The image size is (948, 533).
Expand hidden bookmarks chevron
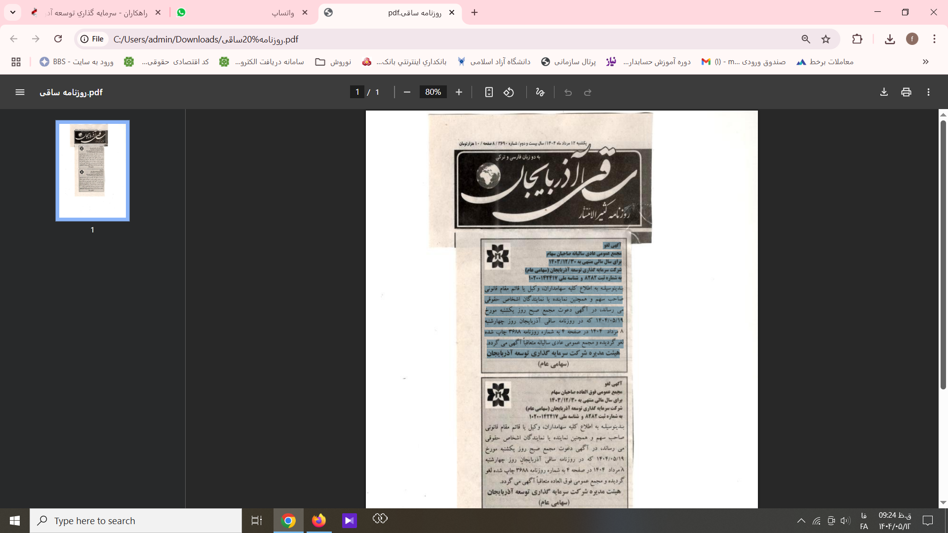tap(926, 62)
